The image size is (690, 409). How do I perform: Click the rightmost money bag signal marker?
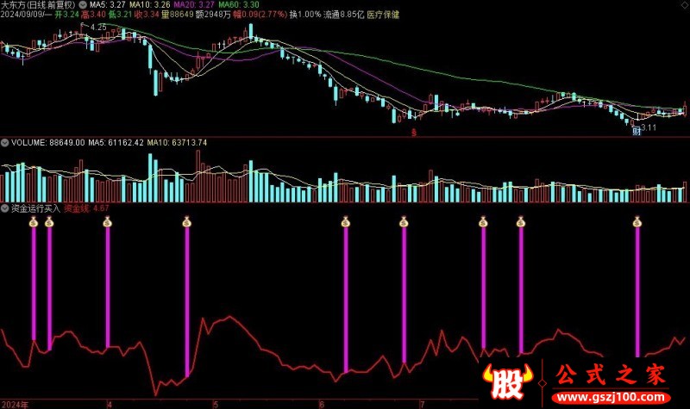tap(637, 222)
